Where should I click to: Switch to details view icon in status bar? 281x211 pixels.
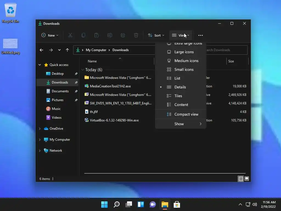[x=241, y=179]
